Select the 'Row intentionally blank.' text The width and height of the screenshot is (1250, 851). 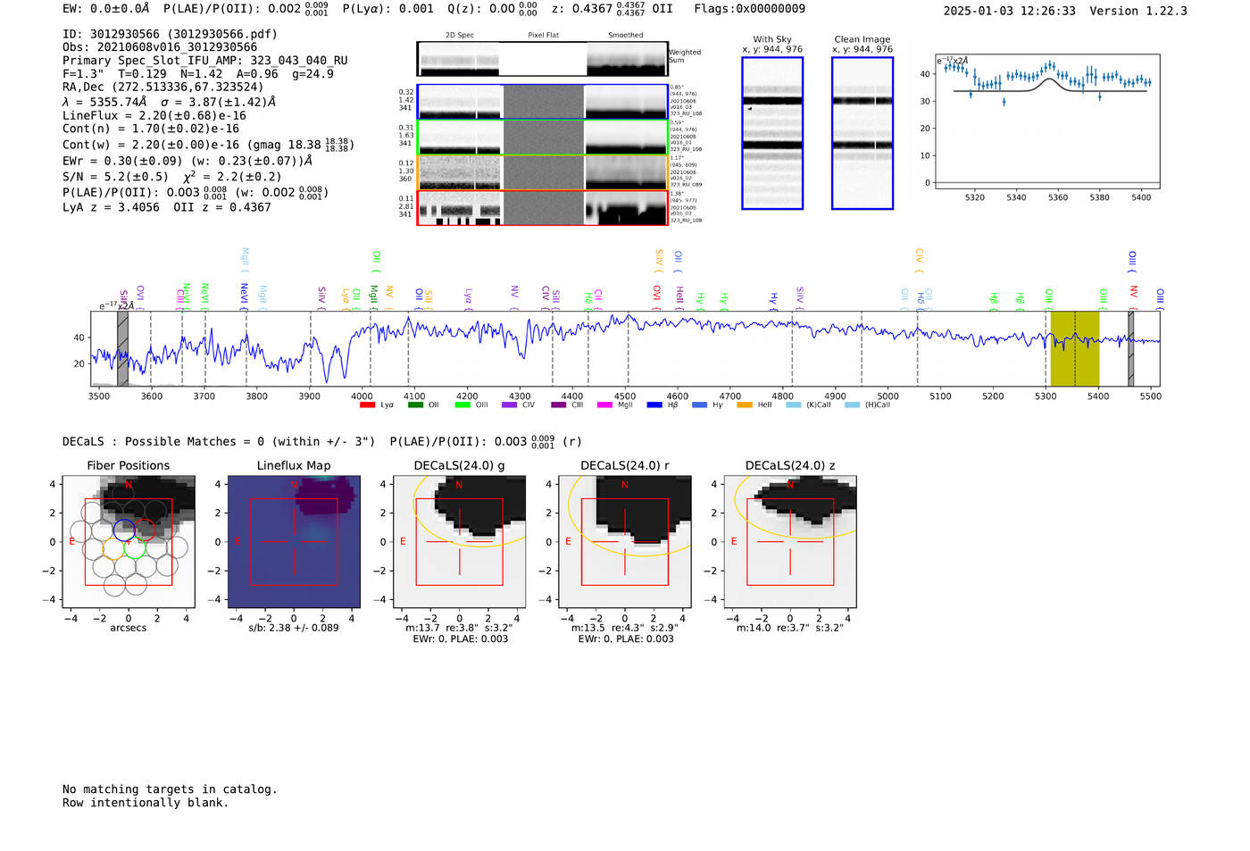point(146,803)
